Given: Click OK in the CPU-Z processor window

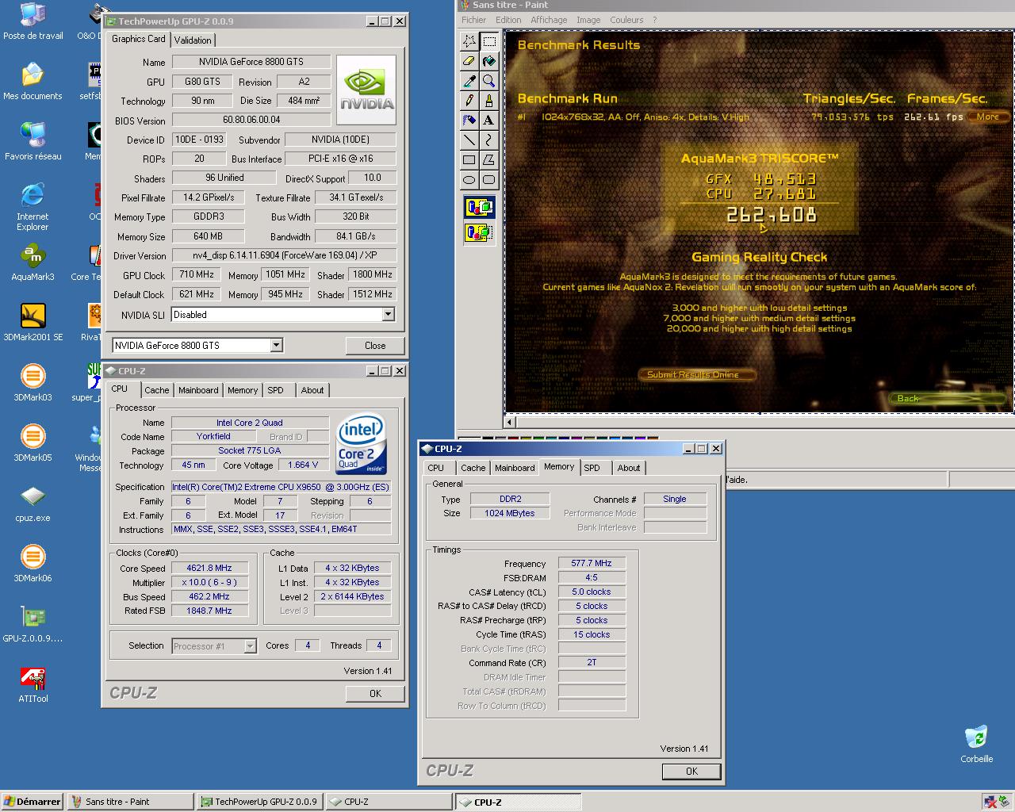Looking at the screenshot, I should [x=375, y=693].
